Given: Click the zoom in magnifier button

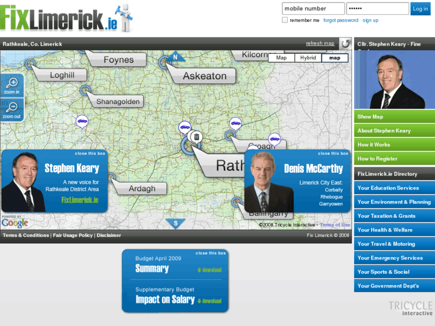Looking at the screenshot, I should (11, 86).
